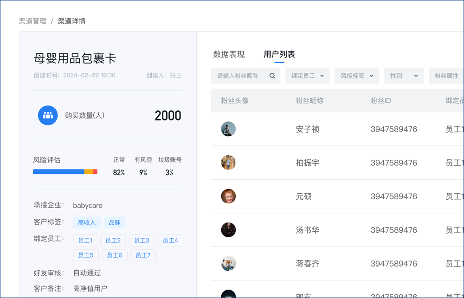Click the nickname 汤书华
The width and height of the screenshot is (464, 298).
click(308, 230)
